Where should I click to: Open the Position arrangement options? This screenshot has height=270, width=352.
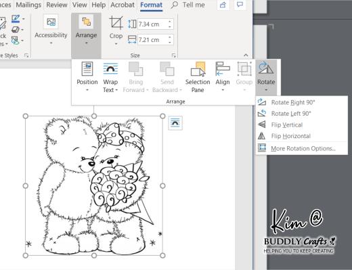[87, 76]
